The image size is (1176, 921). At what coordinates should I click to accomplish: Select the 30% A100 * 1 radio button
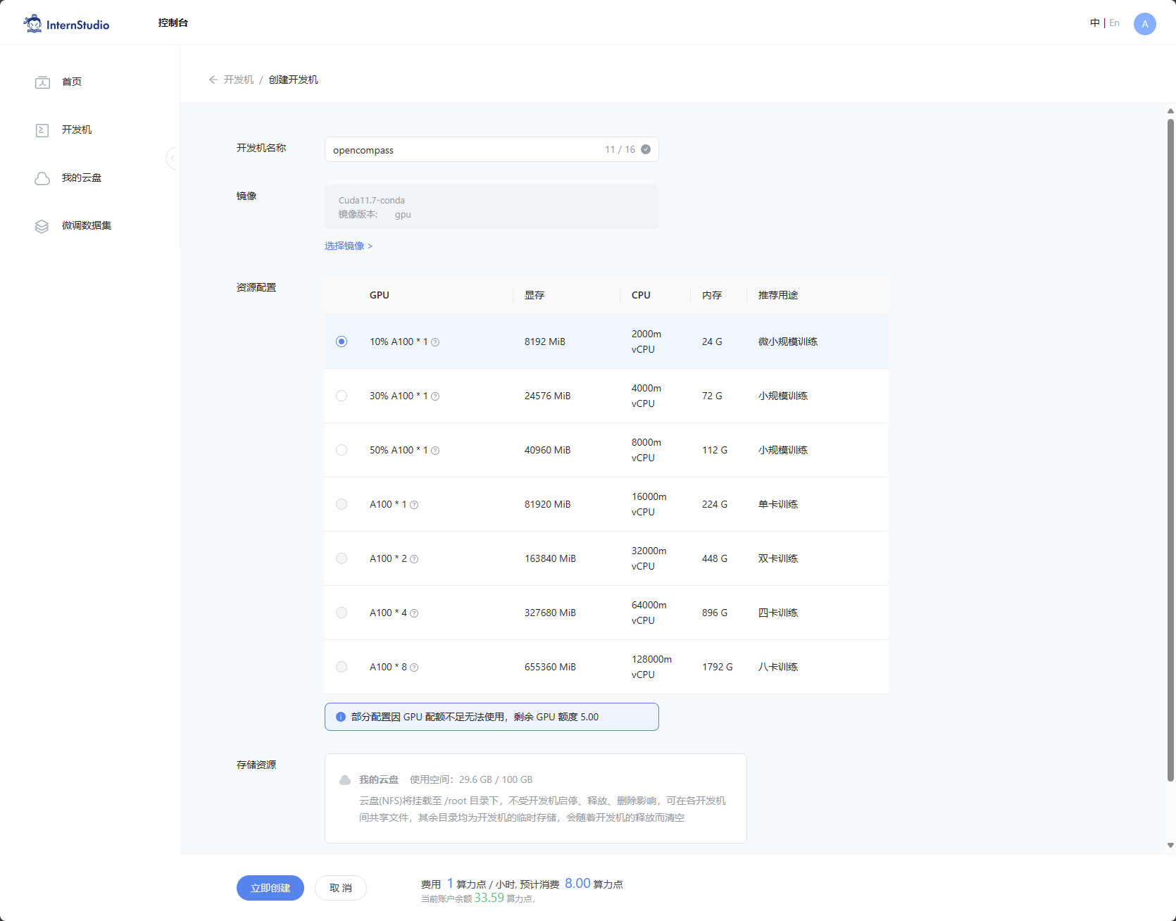click(x=342, y=396)
